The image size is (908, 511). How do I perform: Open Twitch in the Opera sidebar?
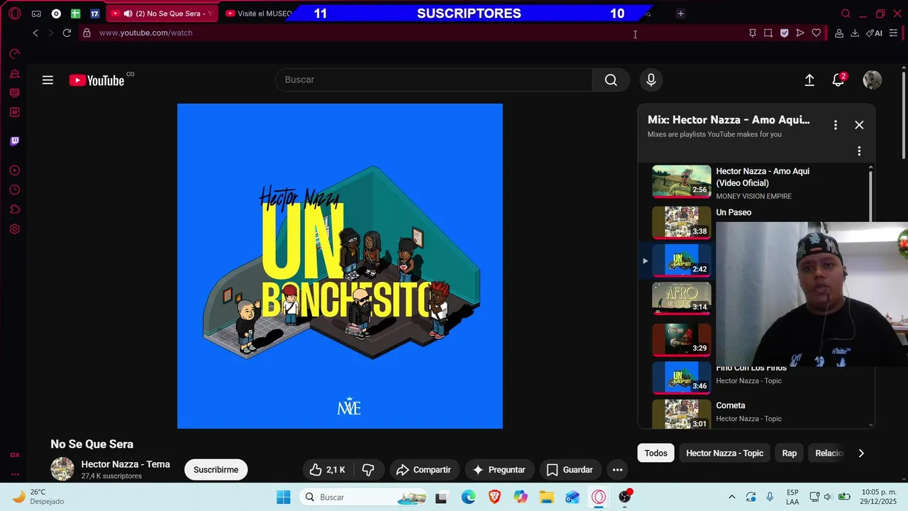tap(14, 141)
